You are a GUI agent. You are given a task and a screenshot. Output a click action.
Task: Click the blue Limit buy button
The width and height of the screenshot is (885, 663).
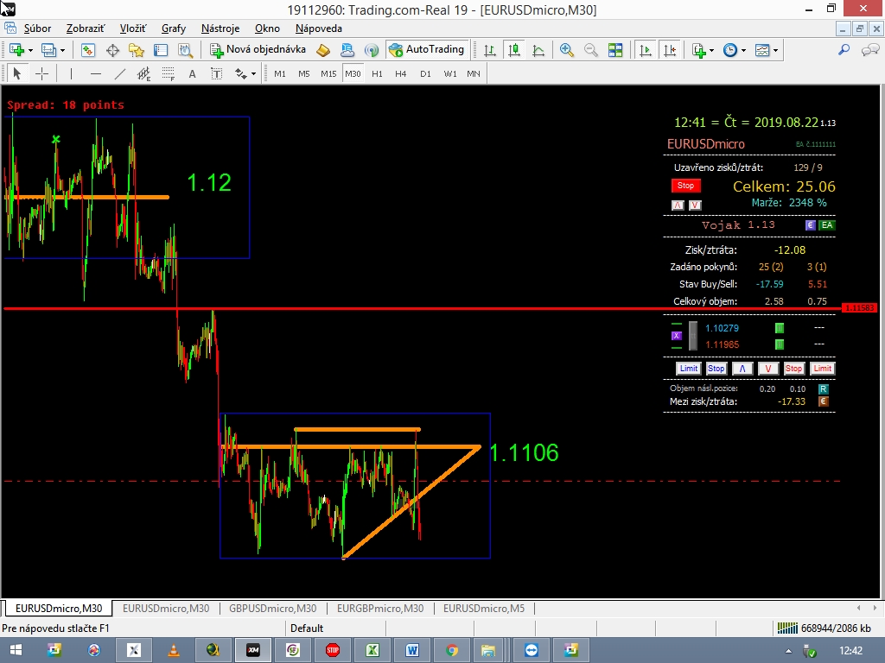click(689, 368)
